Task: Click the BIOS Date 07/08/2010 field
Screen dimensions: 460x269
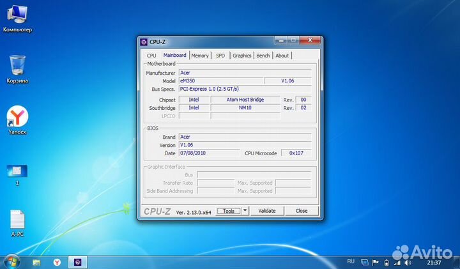Action: click(x=209, y=153)
